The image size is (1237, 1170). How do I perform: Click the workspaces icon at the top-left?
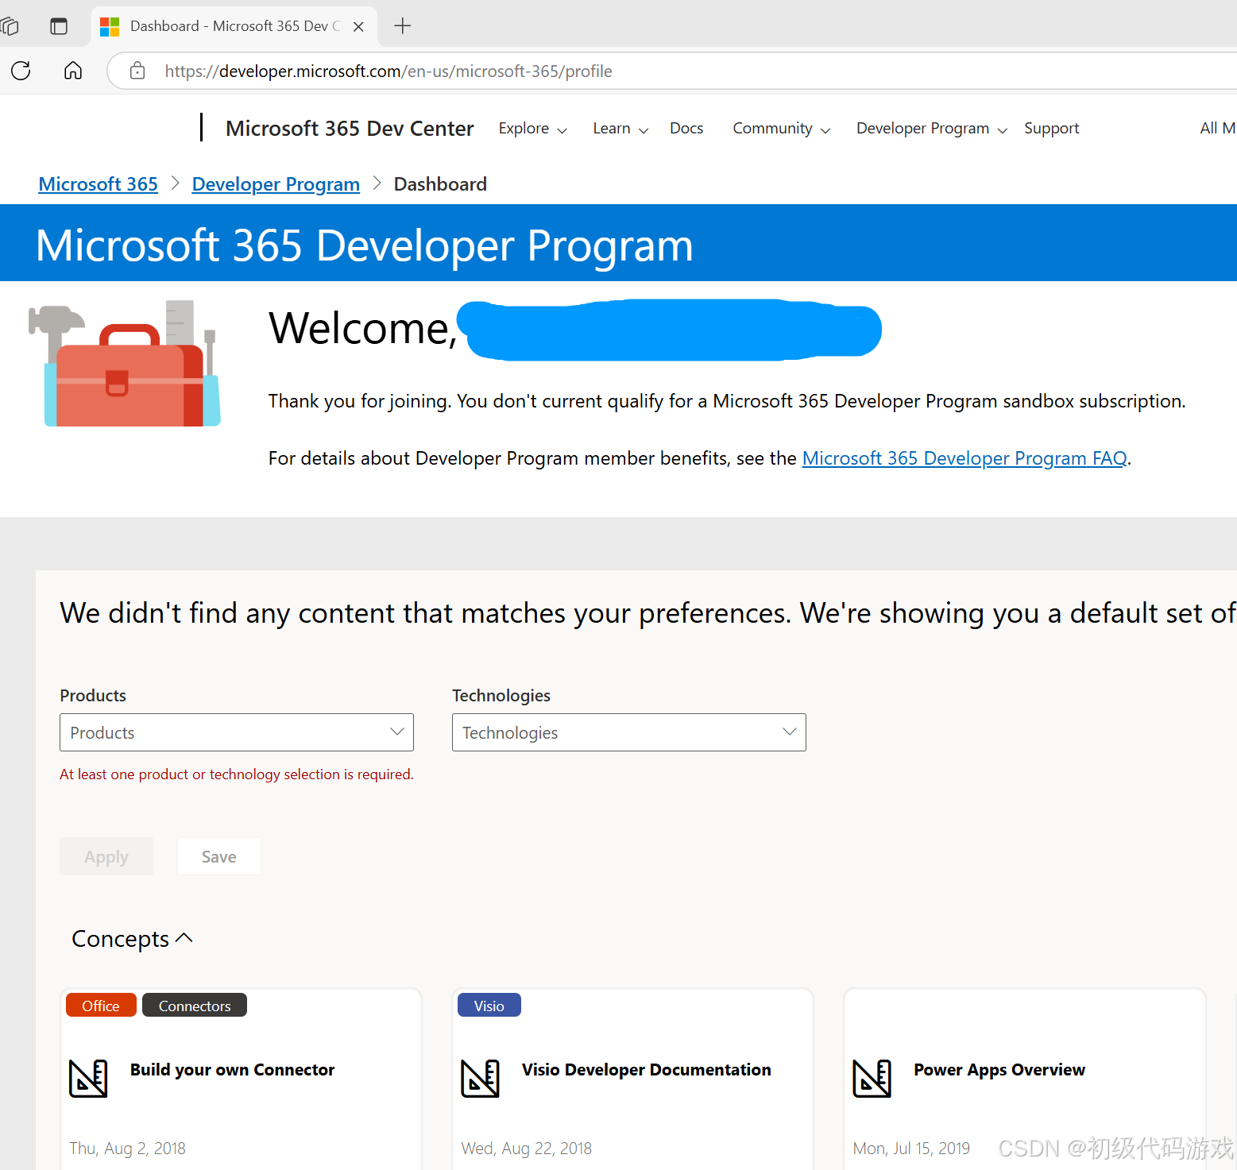(x=10, y=26)
